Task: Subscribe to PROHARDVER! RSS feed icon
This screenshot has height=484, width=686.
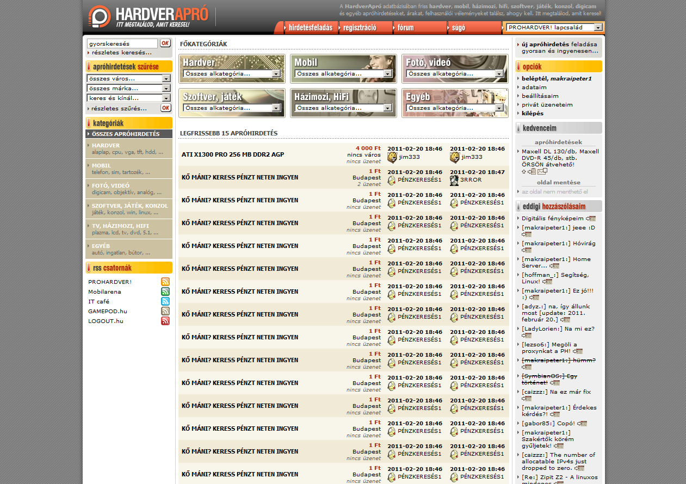Action: 165,282
